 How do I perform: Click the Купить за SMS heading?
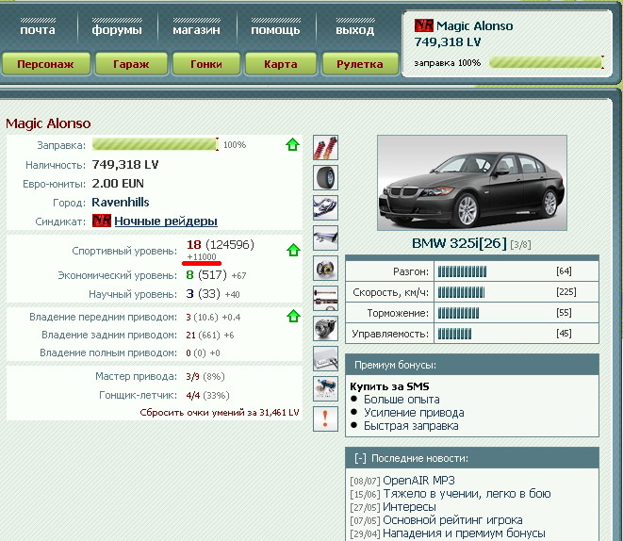(389, 386)
